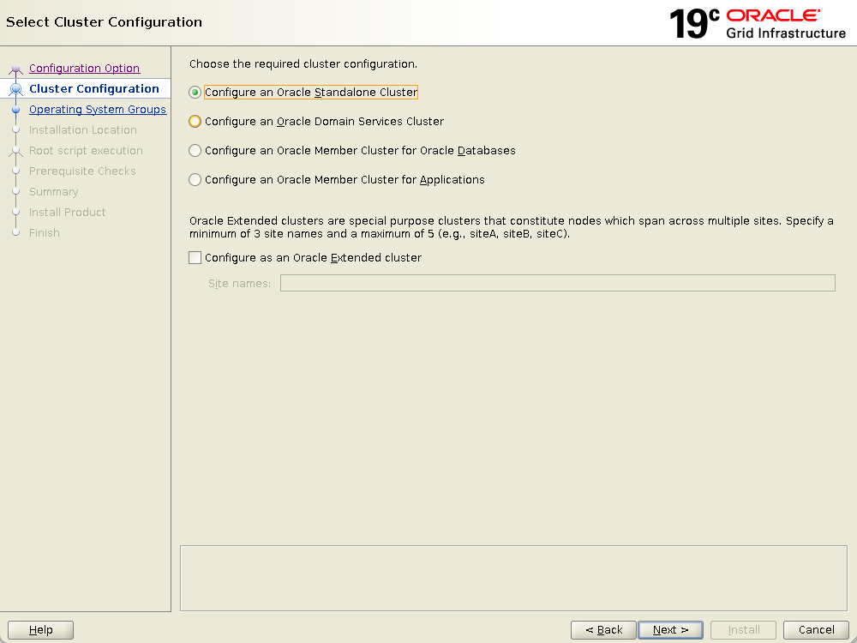The width and height of the screenshot is (857, 643).
Task: Go back with the Back button
Action: pos(603,630)
